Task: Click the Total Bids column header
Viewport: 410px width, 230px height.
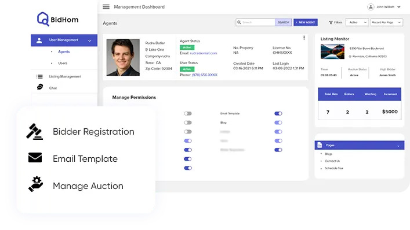Action: click(331, 94)
